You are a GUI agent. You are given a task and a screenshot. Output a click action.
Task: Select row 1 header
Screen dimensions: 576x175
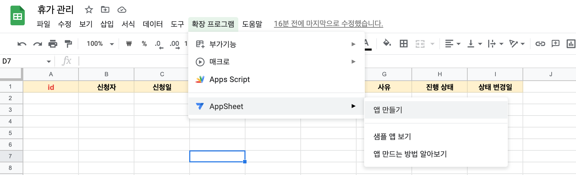pyautogui.click(x=11, y=87)
